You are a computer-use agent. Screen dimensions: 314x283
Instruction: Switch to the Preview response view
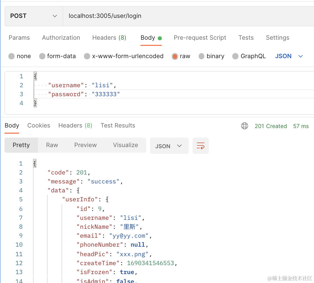pyautogui.click(x=85, y=145)
